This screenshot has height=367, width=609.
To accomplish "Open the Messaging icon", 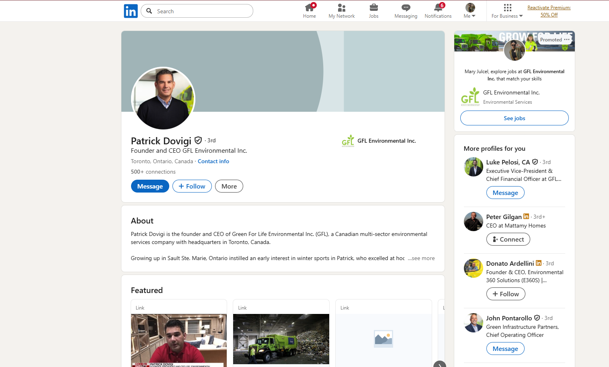I will 406,8.
